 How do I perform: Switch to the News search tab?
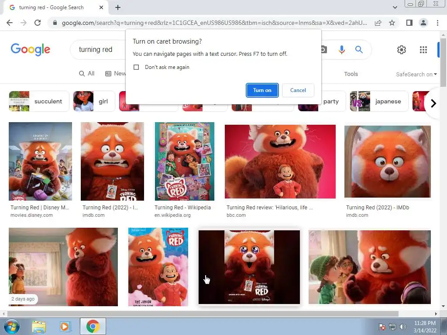click(x=115, y=73)
